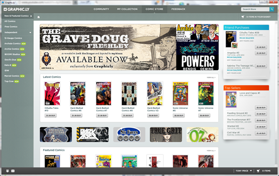This screenshot has width=279, height=176.
Task: Select All Comics in the sidebar
Action: point(10,21)
